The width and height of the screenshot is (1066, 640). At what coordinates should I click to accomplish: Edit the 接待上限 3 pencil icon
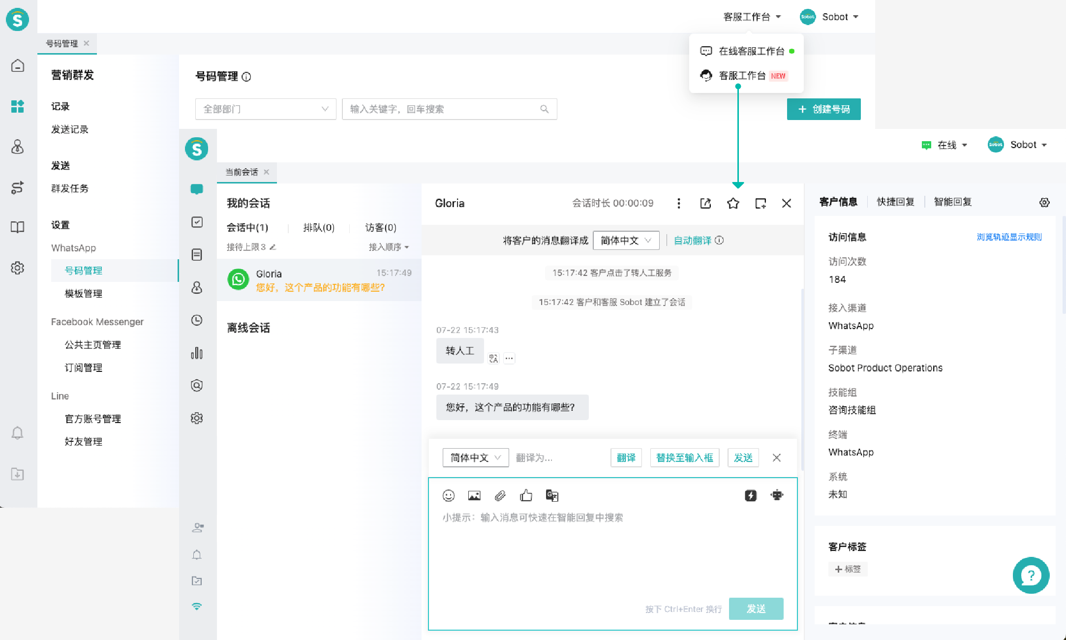point(273,247)
